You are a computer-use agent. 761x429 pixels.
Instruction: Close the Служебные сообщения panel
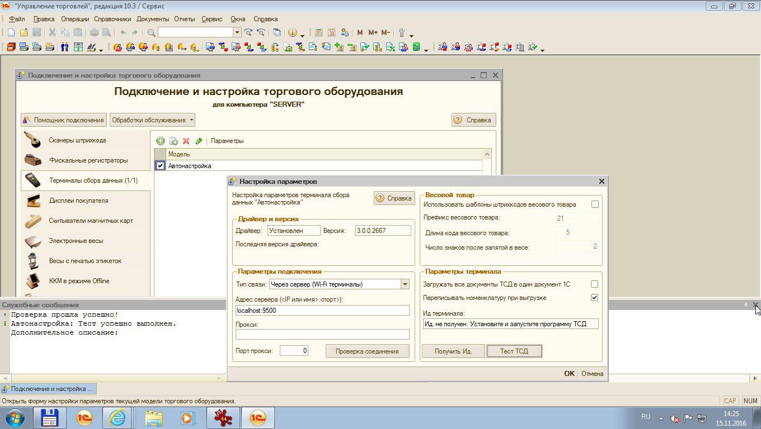[x=755, y=305]
